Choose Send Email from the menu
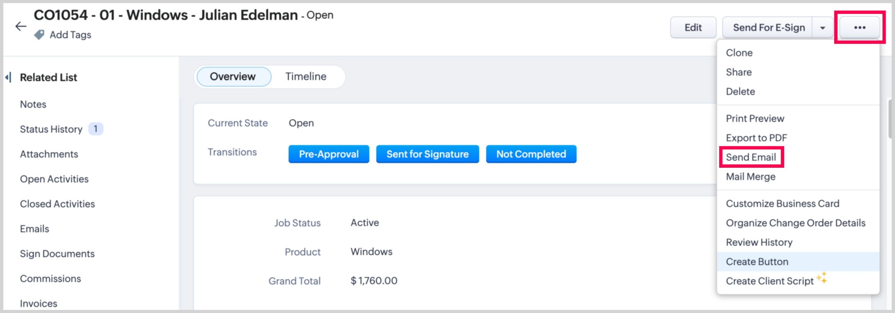Viewport: 895px width, 313px height. pos(751,157)
